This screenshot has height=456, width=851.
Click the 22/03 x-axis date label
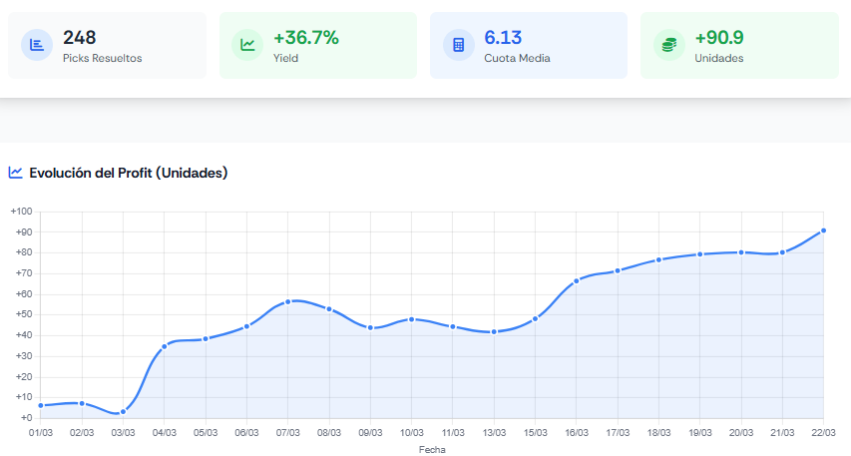824,433
